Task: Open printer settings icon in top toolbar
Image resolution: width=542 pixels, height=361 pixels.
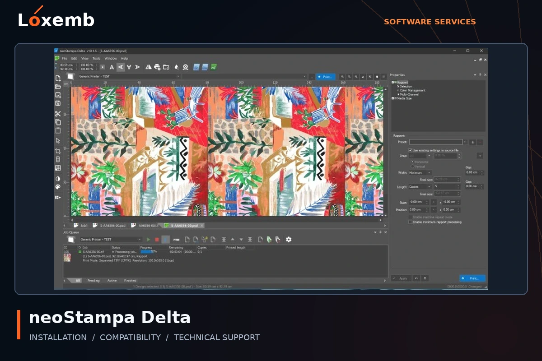Action: [157, 67]
